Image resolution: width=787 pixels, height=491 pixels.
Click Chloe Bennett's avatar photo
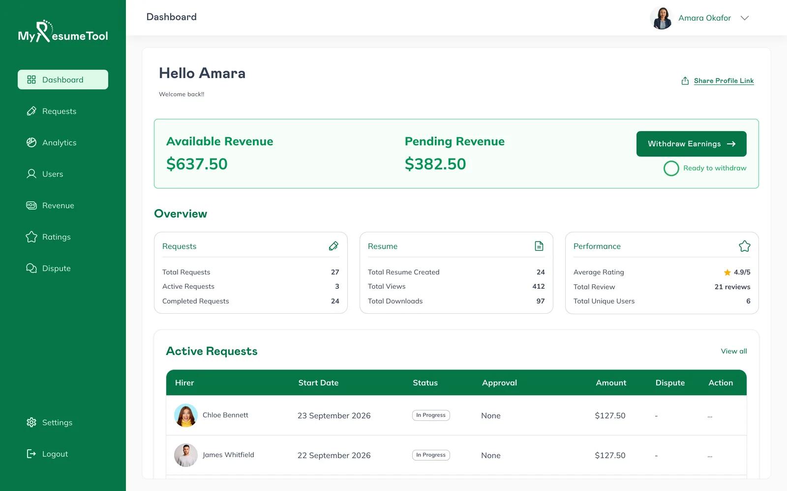186,415
